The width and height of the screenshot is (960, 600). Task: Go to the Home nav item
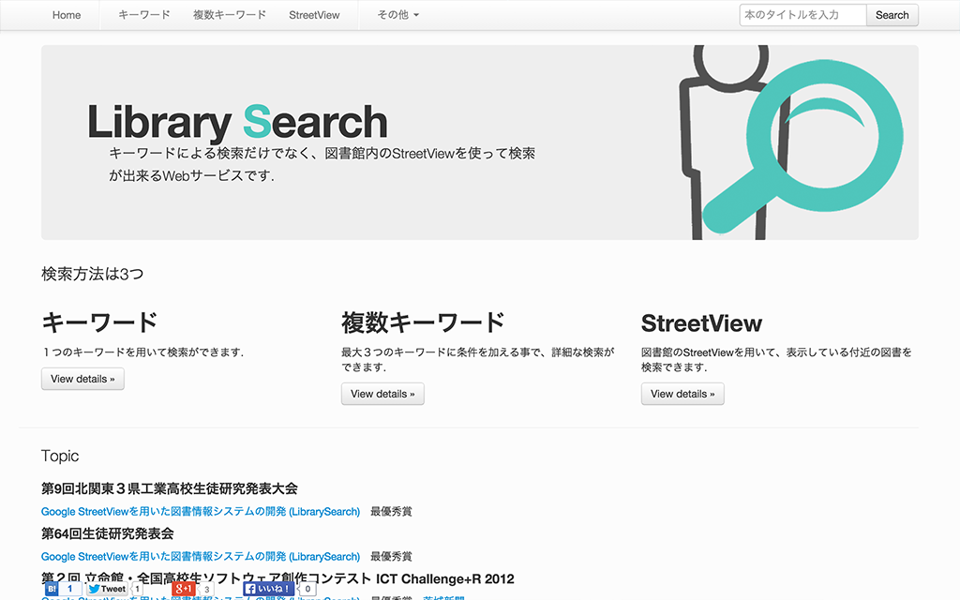point(67,15)
